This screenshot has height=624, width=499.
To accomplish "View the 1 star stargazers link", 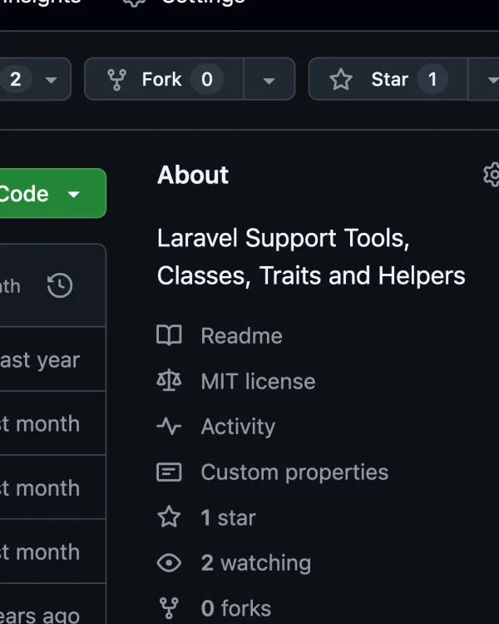I will point(229,518).
